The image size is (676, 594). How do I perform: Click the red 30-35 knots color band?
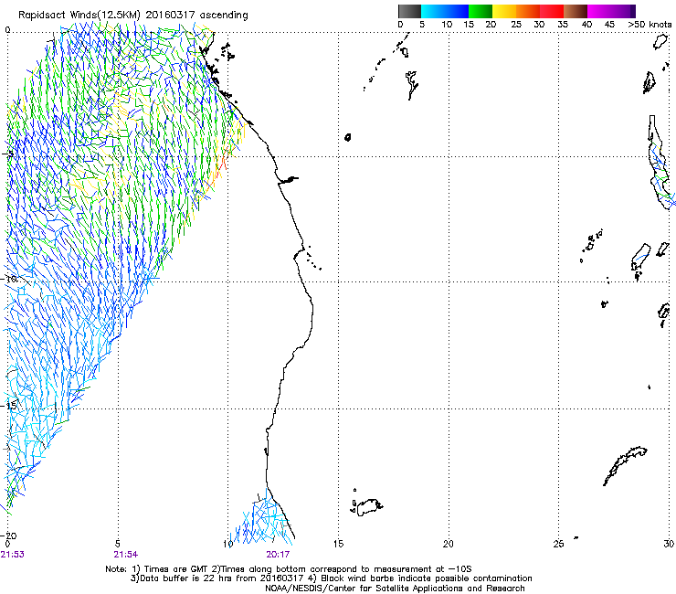point(552,11)
